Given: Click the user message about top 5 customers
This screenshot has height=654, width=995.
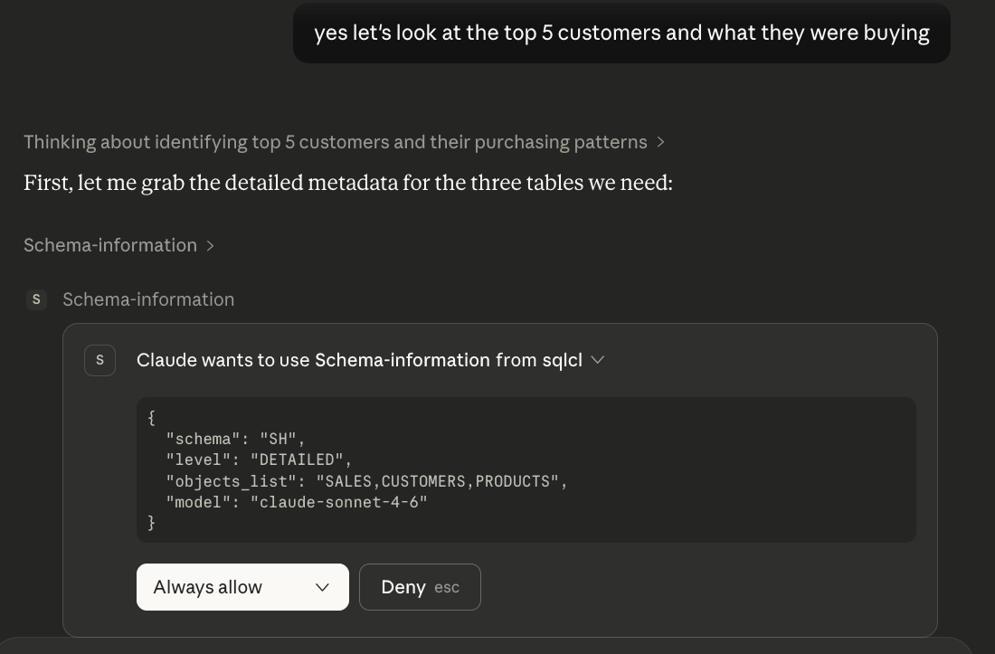Looking at the screenshot, I should point(621,33).
